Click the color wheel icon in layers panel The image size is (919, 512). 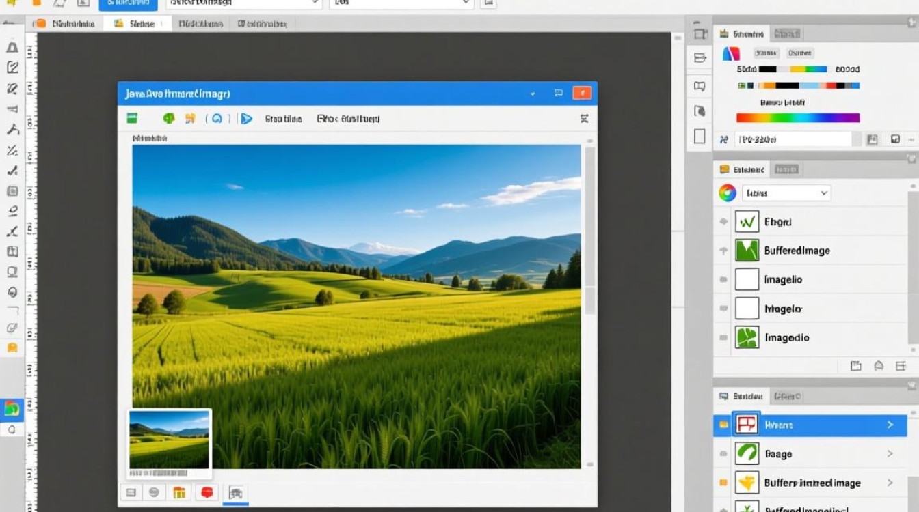click(x=728, y=193)
